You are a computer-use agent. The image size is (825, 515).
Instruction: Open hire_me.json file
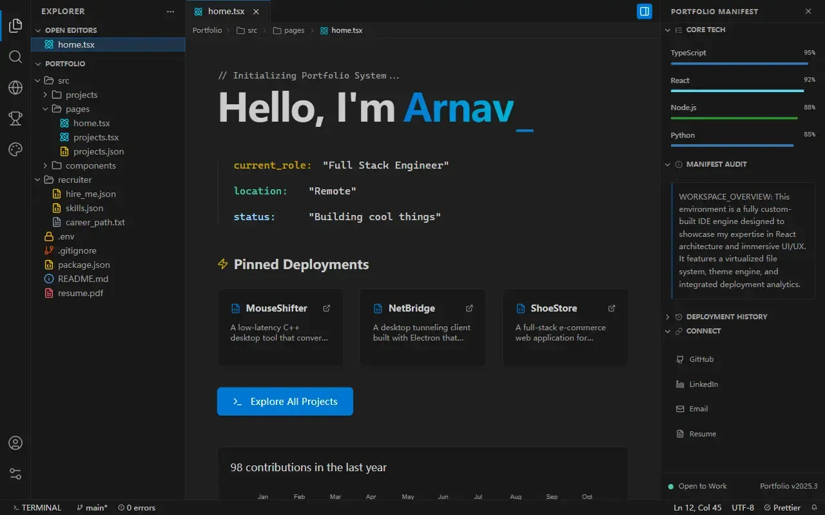[108, 194]
